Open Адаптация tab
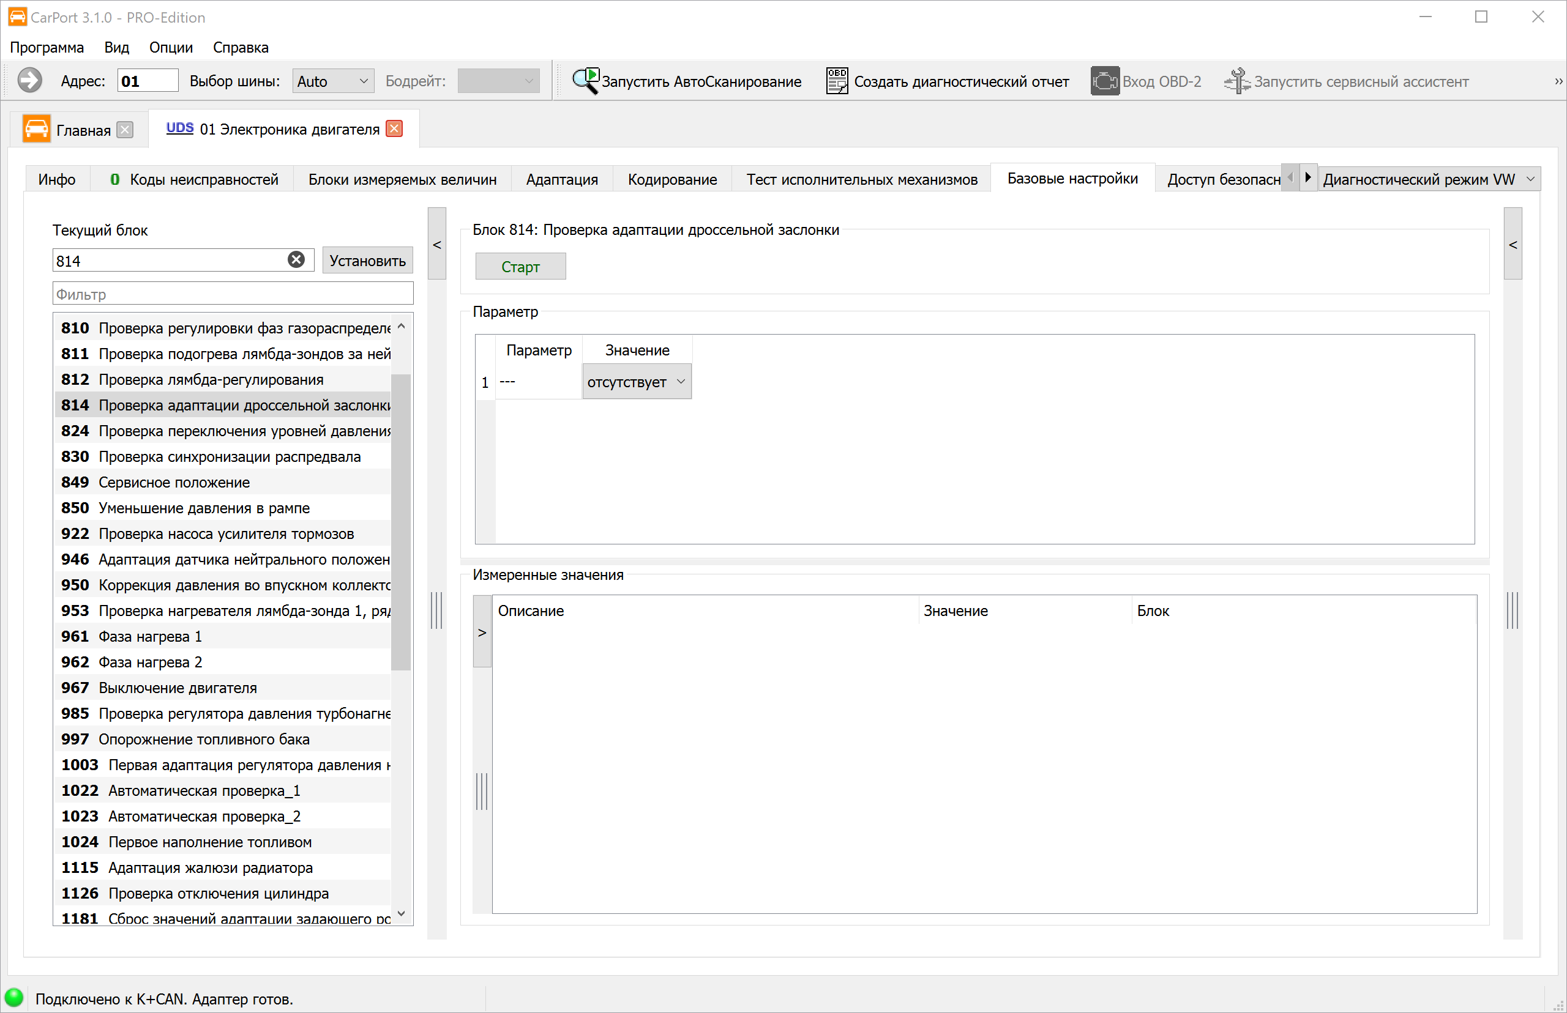This screenshot has width=1567, height=1013. (562, 179)
